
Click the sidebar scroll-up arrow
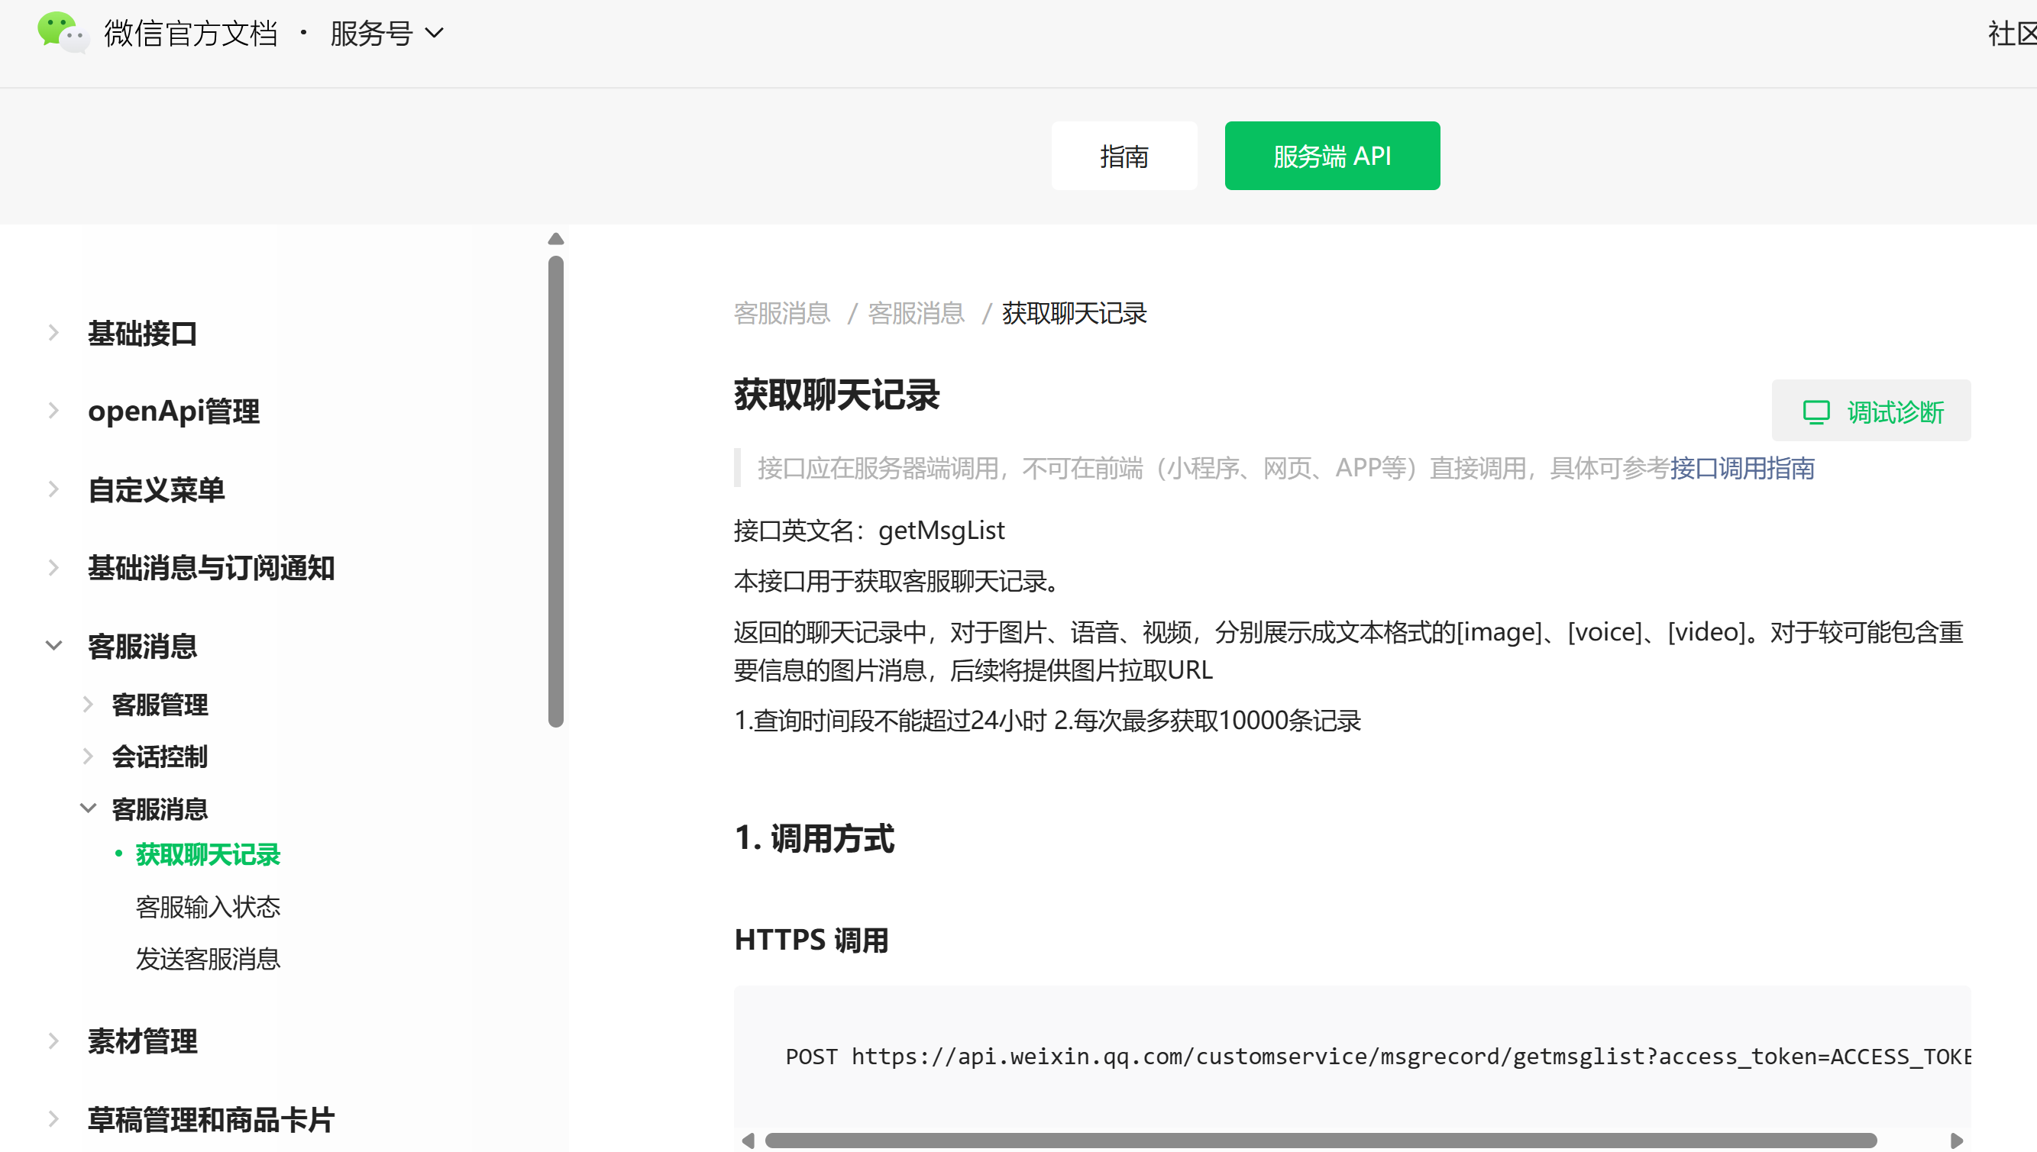coord(555,239)
